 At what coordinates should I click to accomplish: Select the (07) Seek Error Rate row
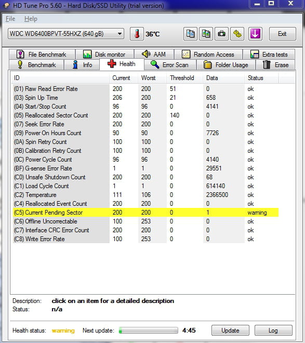[x=145, y=124]
